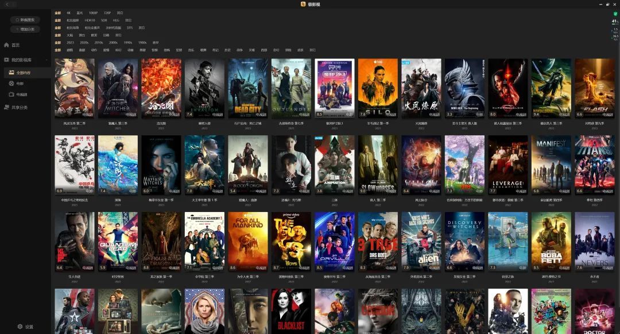Open the 电影 film reel icon
The height and width of the screenshot is (334, 620).
click(x=11, y=83)
